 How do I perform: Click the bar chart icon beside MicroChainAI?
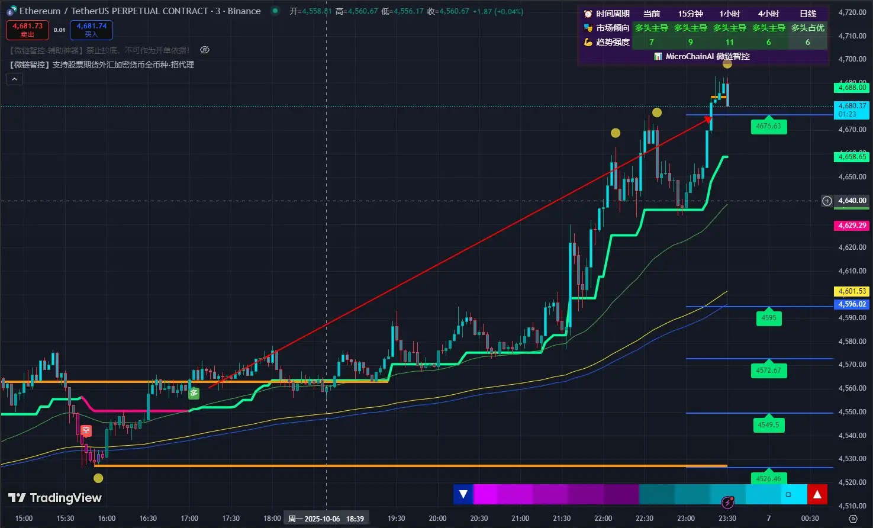658,56
